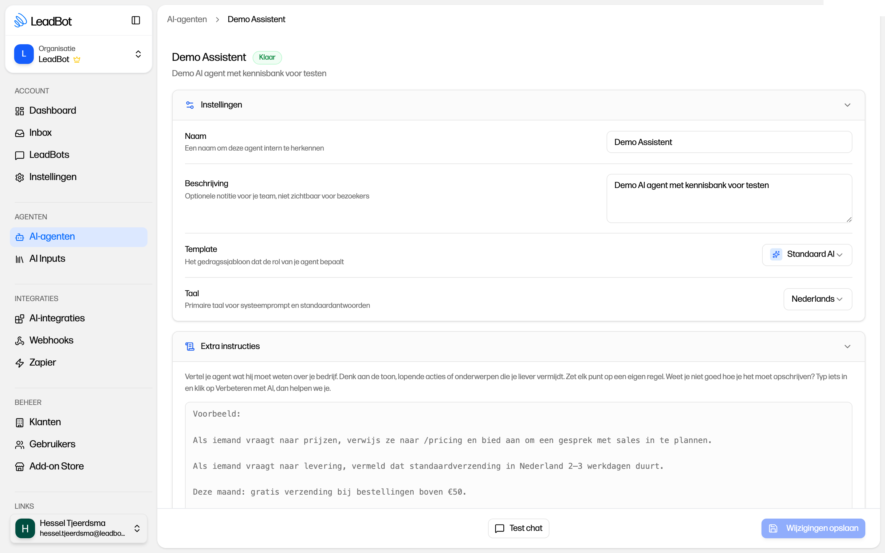Collapse the sidebar with the panel icon
The width and height of the screenshot is (885, 553).
tap(136, 21)
